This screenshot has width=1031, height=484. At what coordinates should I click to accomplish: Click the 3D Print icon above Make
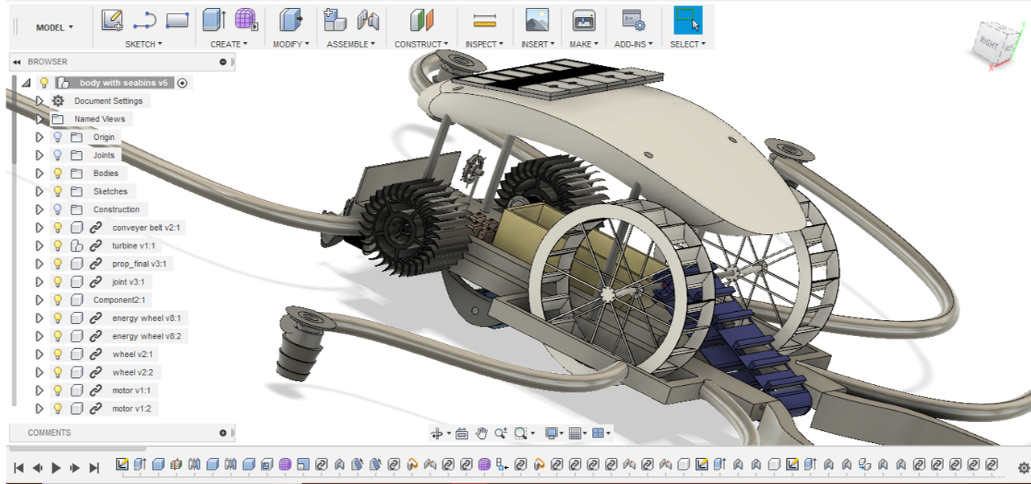point(583,20)
